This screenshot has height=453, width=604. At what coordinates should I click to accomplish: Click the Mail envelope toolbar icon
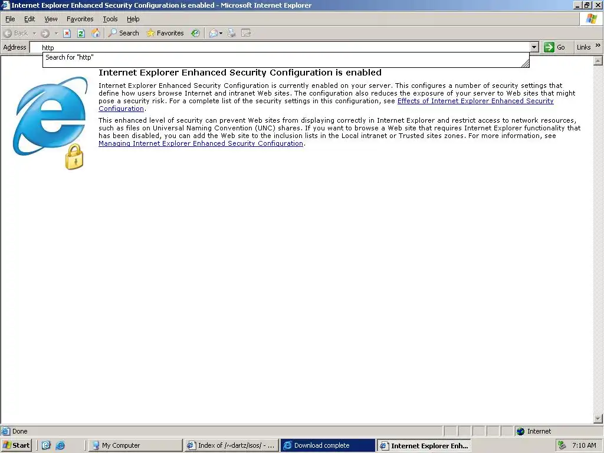coord(214,33)
